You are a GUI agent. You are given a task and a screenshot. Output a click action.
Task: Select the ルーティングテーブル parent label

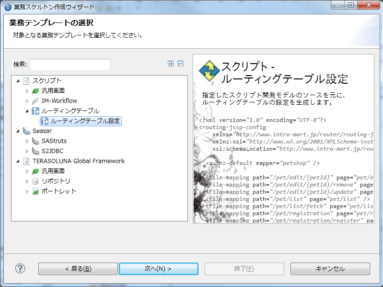(x=70, y=111)
